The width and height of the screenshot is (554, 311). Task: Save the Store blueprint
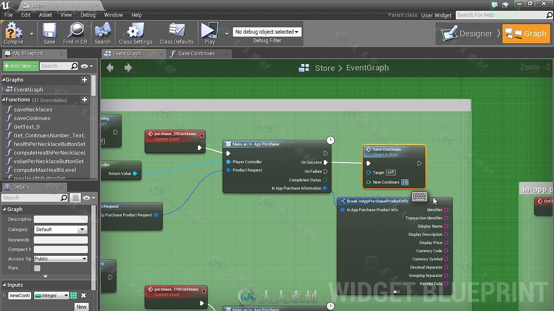[x=49, y=33]
